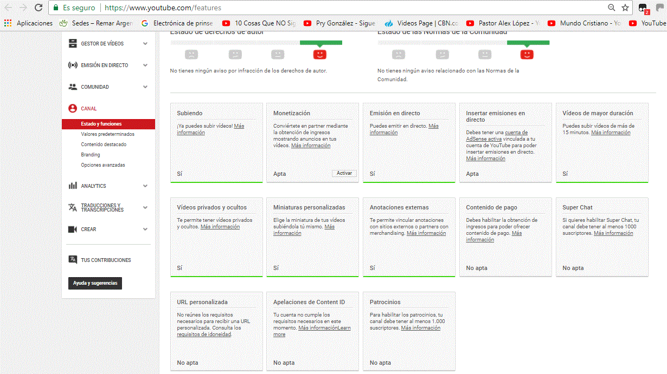Click the Apelaciones de Content ID title
The height and width of the screenshot is (374, 667).
[x=309, y=302]
